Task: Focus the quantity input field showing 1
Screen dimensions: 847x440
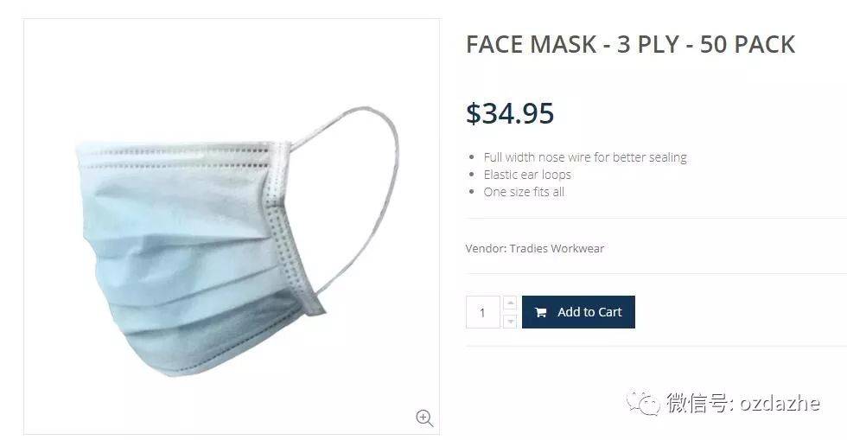Action: tap(483, 312)
